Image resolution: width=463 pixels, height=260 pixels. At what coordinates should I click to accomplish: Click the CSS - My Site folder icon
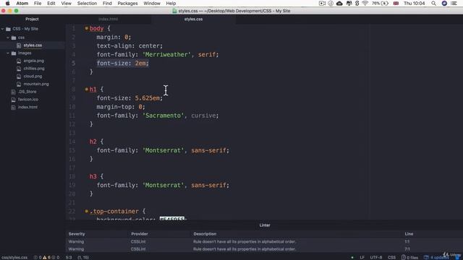click(x=8, y=29)
